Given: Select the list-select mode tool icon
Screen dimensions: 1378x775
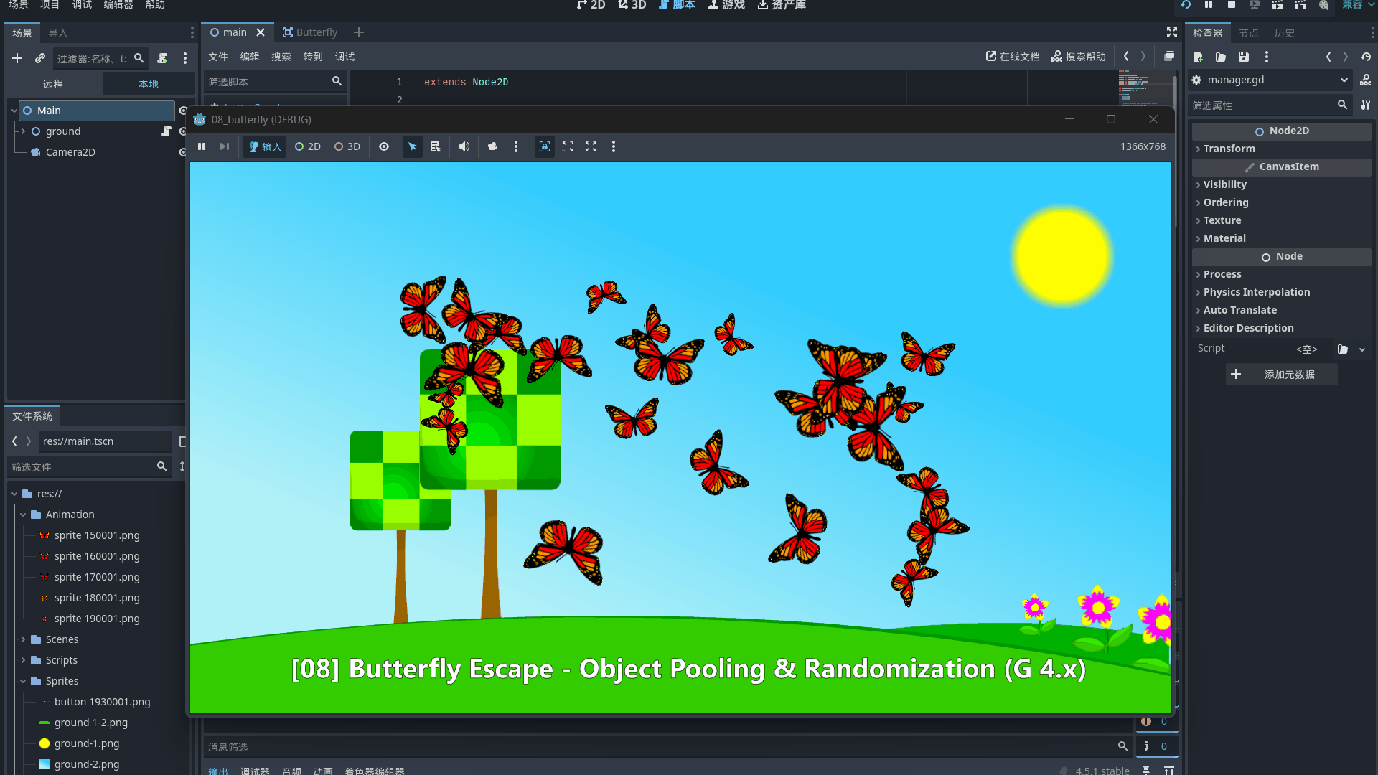Looking at the screenshot, I should 435,146.
